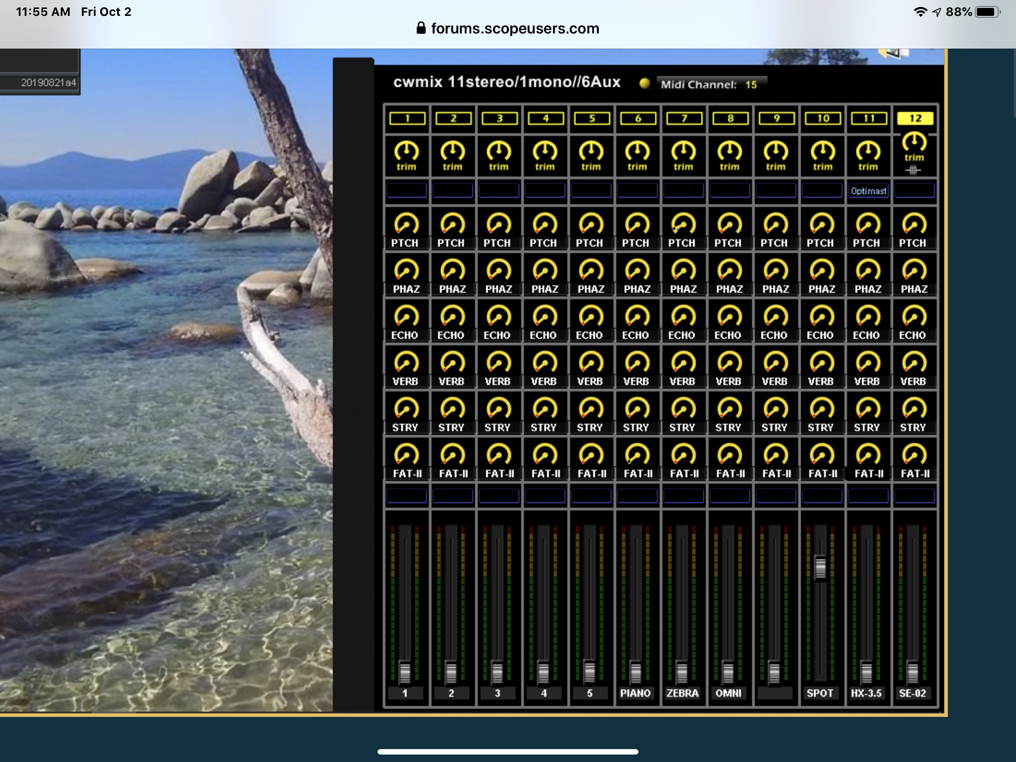1016x762 pixels.
Task: Select the PIANO channel name label
Action: click(x=635, y=693)
